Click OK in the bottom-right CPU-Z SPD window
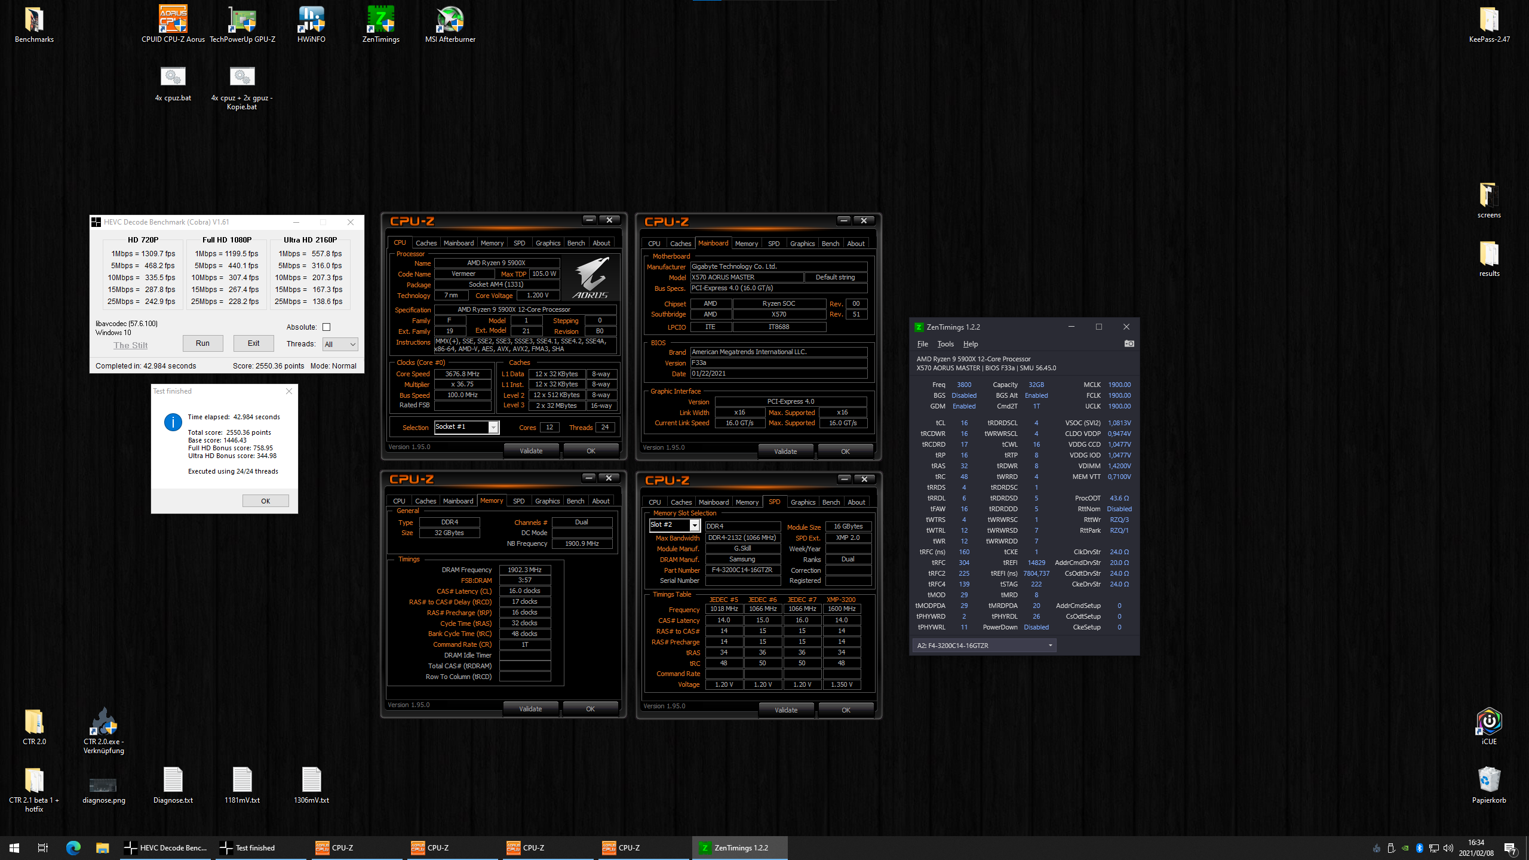1529x860 pixels. coord(846,710)
